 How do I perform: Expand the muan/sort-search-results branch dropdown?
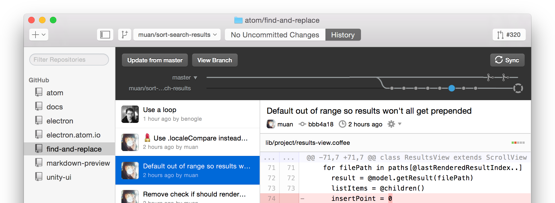click(177, 35)
